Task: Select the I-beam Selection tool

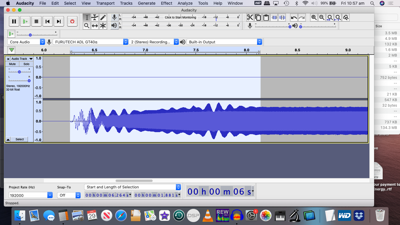Action: 87,18
